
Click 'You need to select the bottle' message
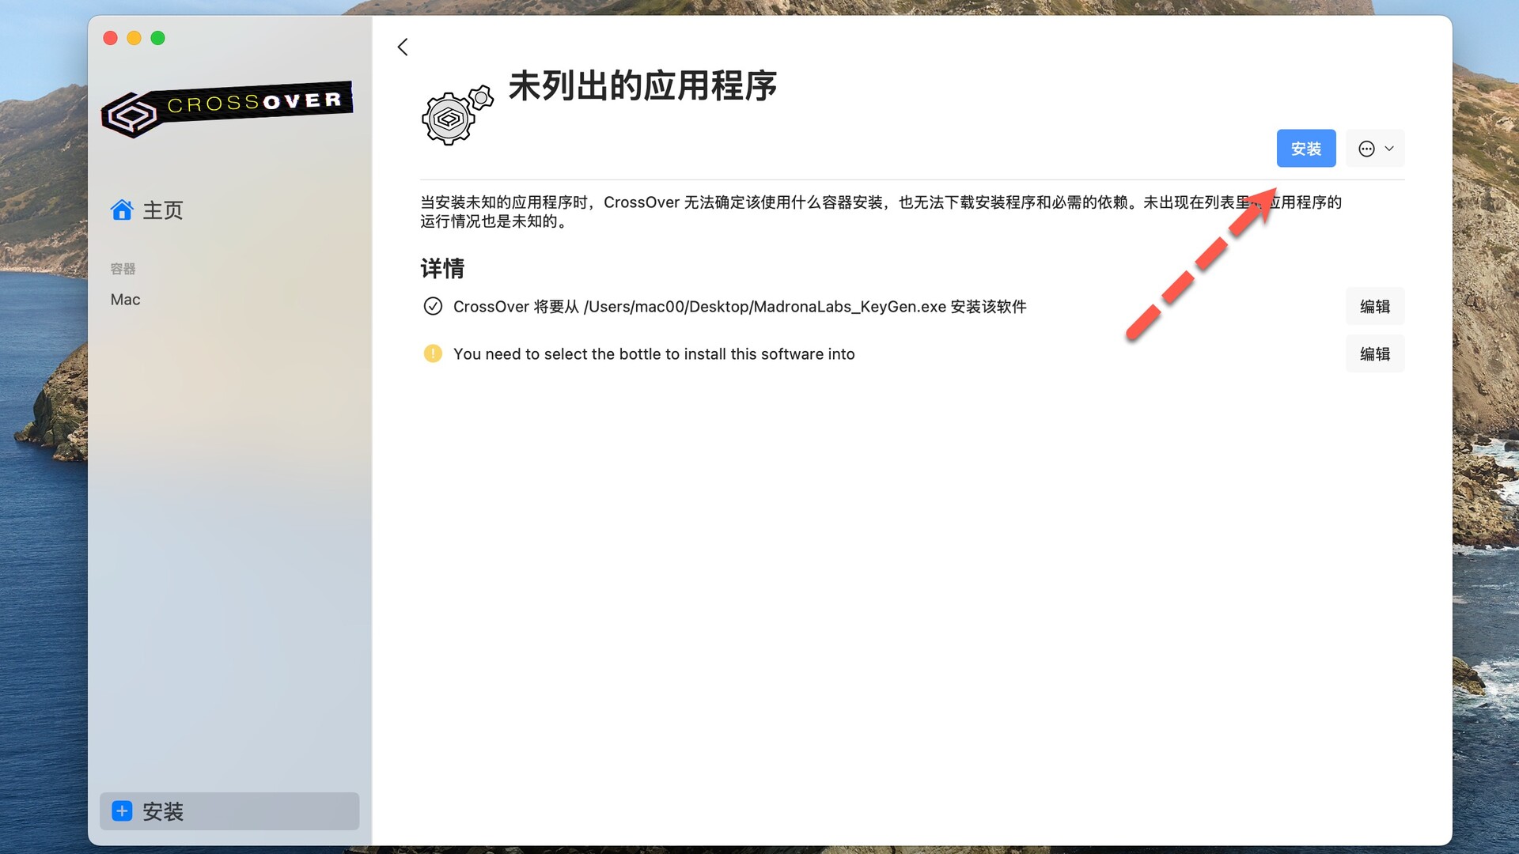click(653, 354)
